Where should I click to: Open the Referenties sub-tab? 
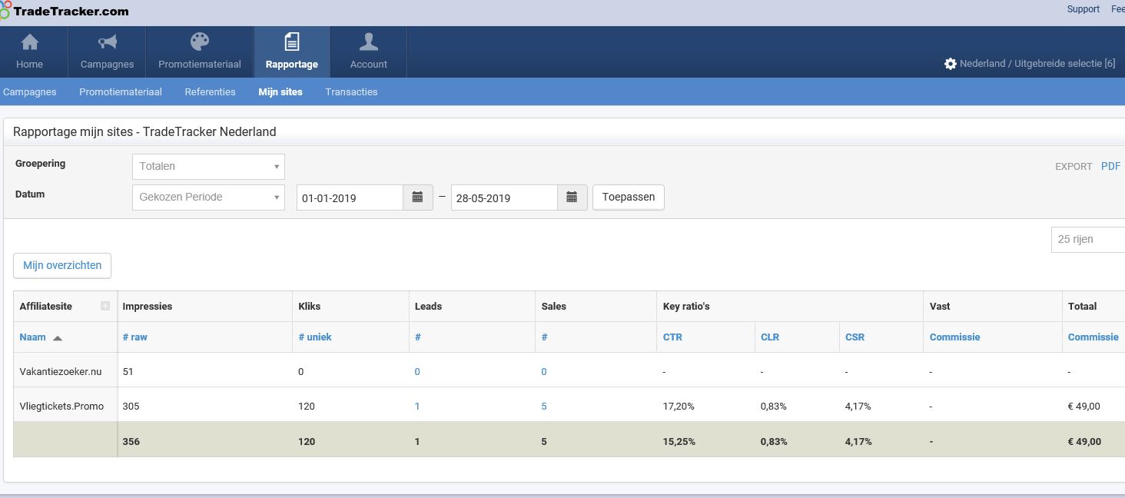(x=210, y=91)
